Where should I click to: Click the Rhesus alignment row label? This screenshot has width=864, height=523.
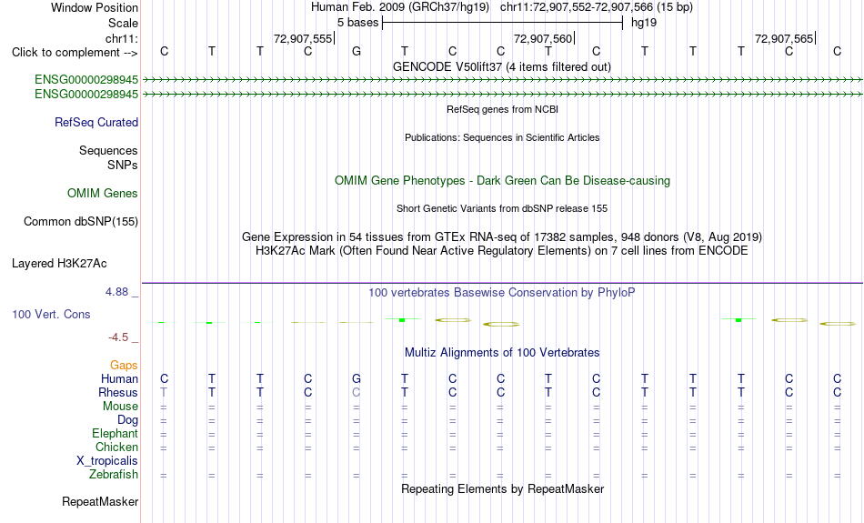pos(118,392)
